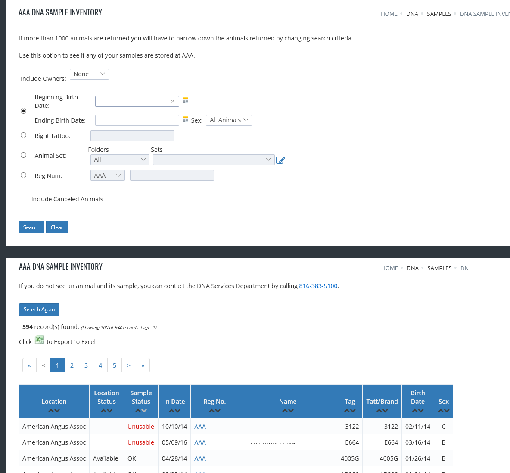Click the edit animal sets pencil icon
Image resolution: width=510 pixels, height=473 pixels.
[280, 160]
